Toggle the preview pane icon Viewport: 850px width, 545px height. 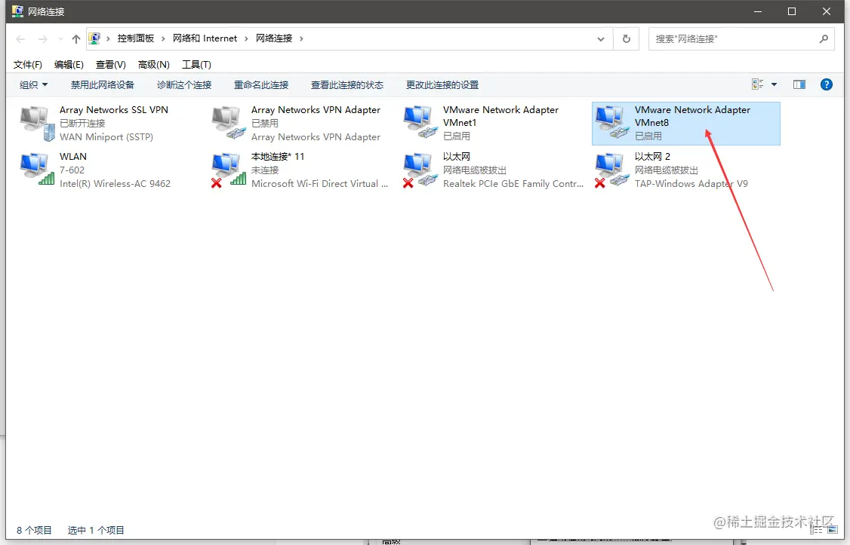799,84
